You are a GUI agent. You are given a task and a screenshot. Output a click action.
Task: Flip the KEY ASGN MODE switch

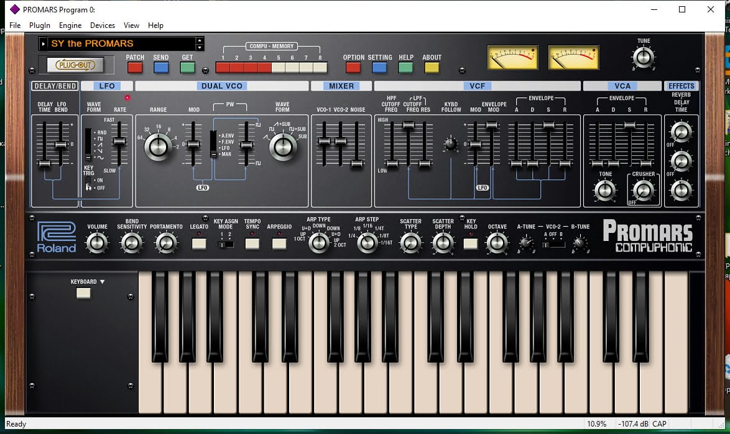(226, 245)
